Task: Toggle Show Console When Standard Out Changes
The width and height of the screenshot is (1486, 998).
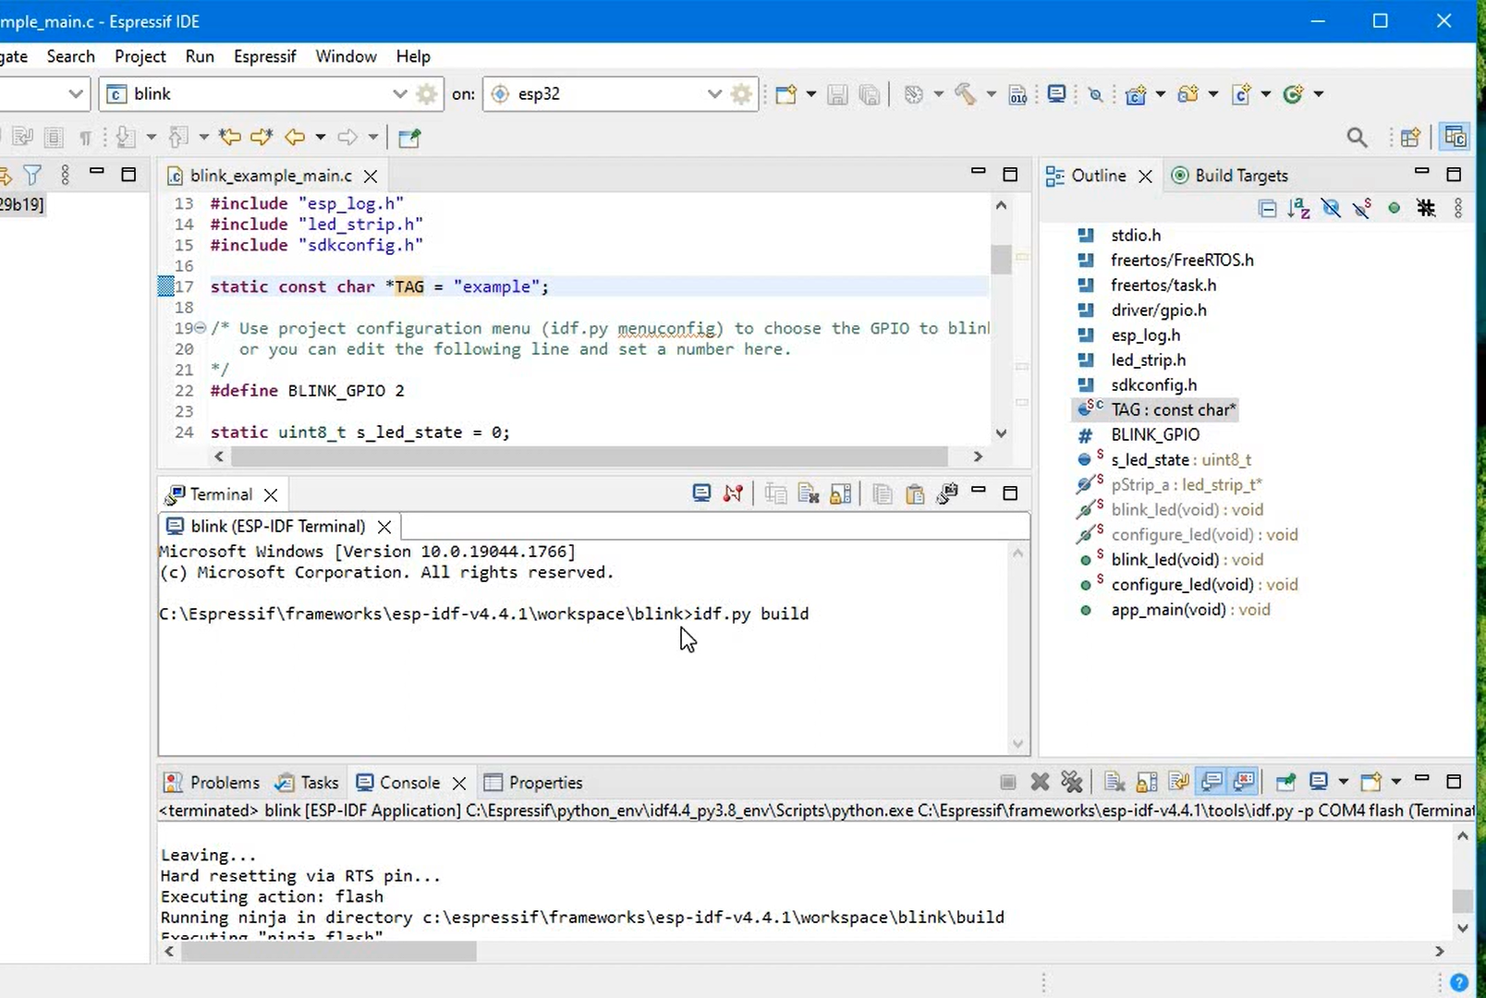Action: [1212, 782]
